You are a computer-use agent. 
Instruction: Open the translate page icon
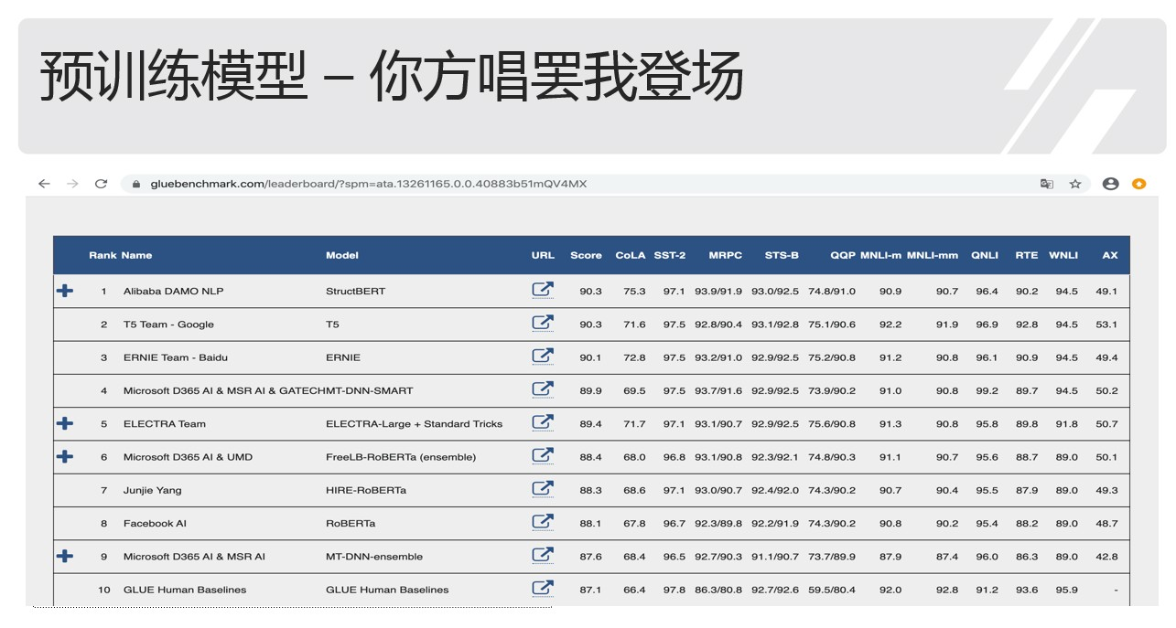pos(1047,184)
